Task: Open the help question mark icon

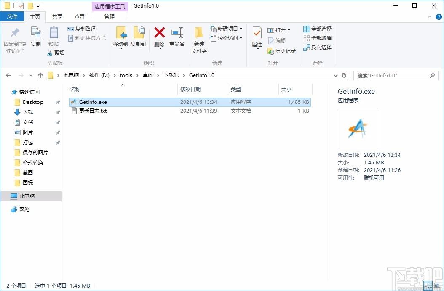Action: (439, 17)
